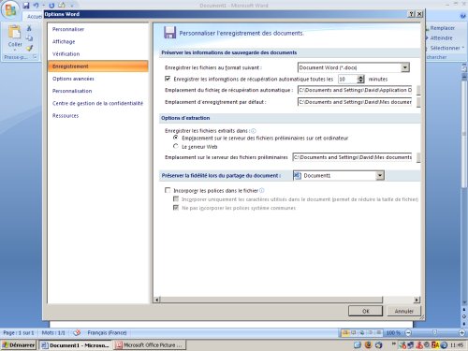The width and height of the screenshot is (468, 351).
Task: Click info icon next to 'fichiers extraits dans'
Action: (254, 131)
